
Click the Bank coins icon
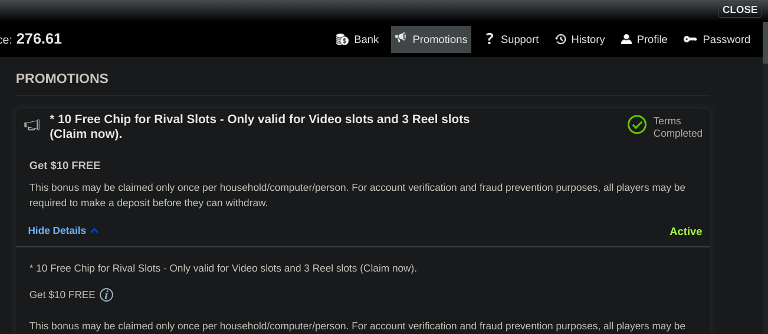point(342,39)
